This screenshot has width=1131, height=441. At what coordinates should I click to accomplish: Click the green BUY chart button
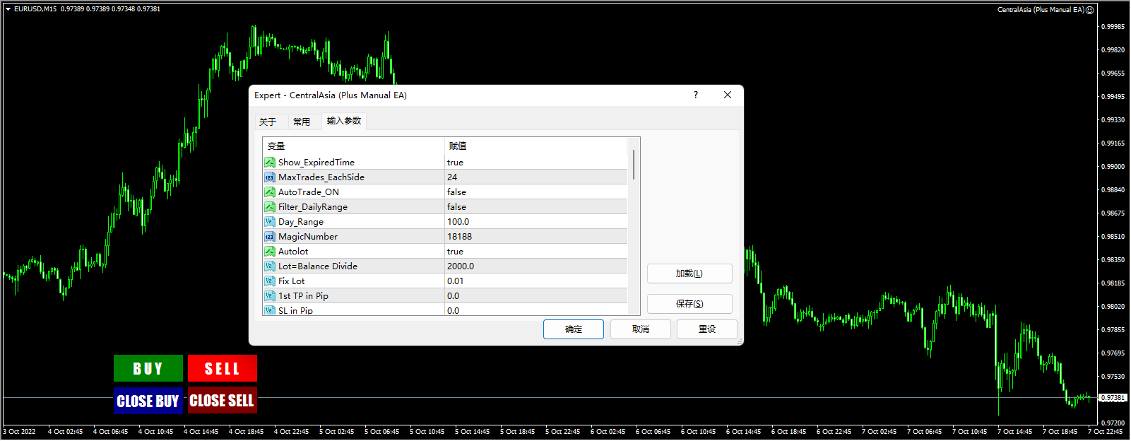[148, 368]
